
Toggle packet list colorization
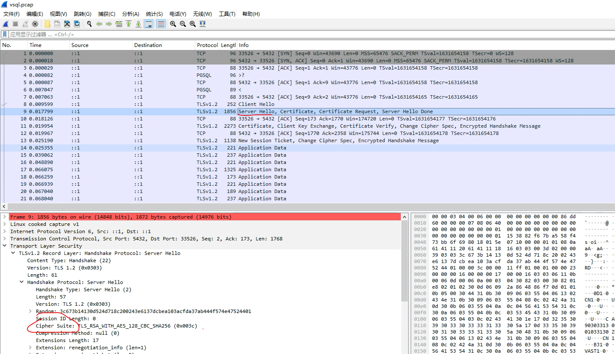click(161, 24)
